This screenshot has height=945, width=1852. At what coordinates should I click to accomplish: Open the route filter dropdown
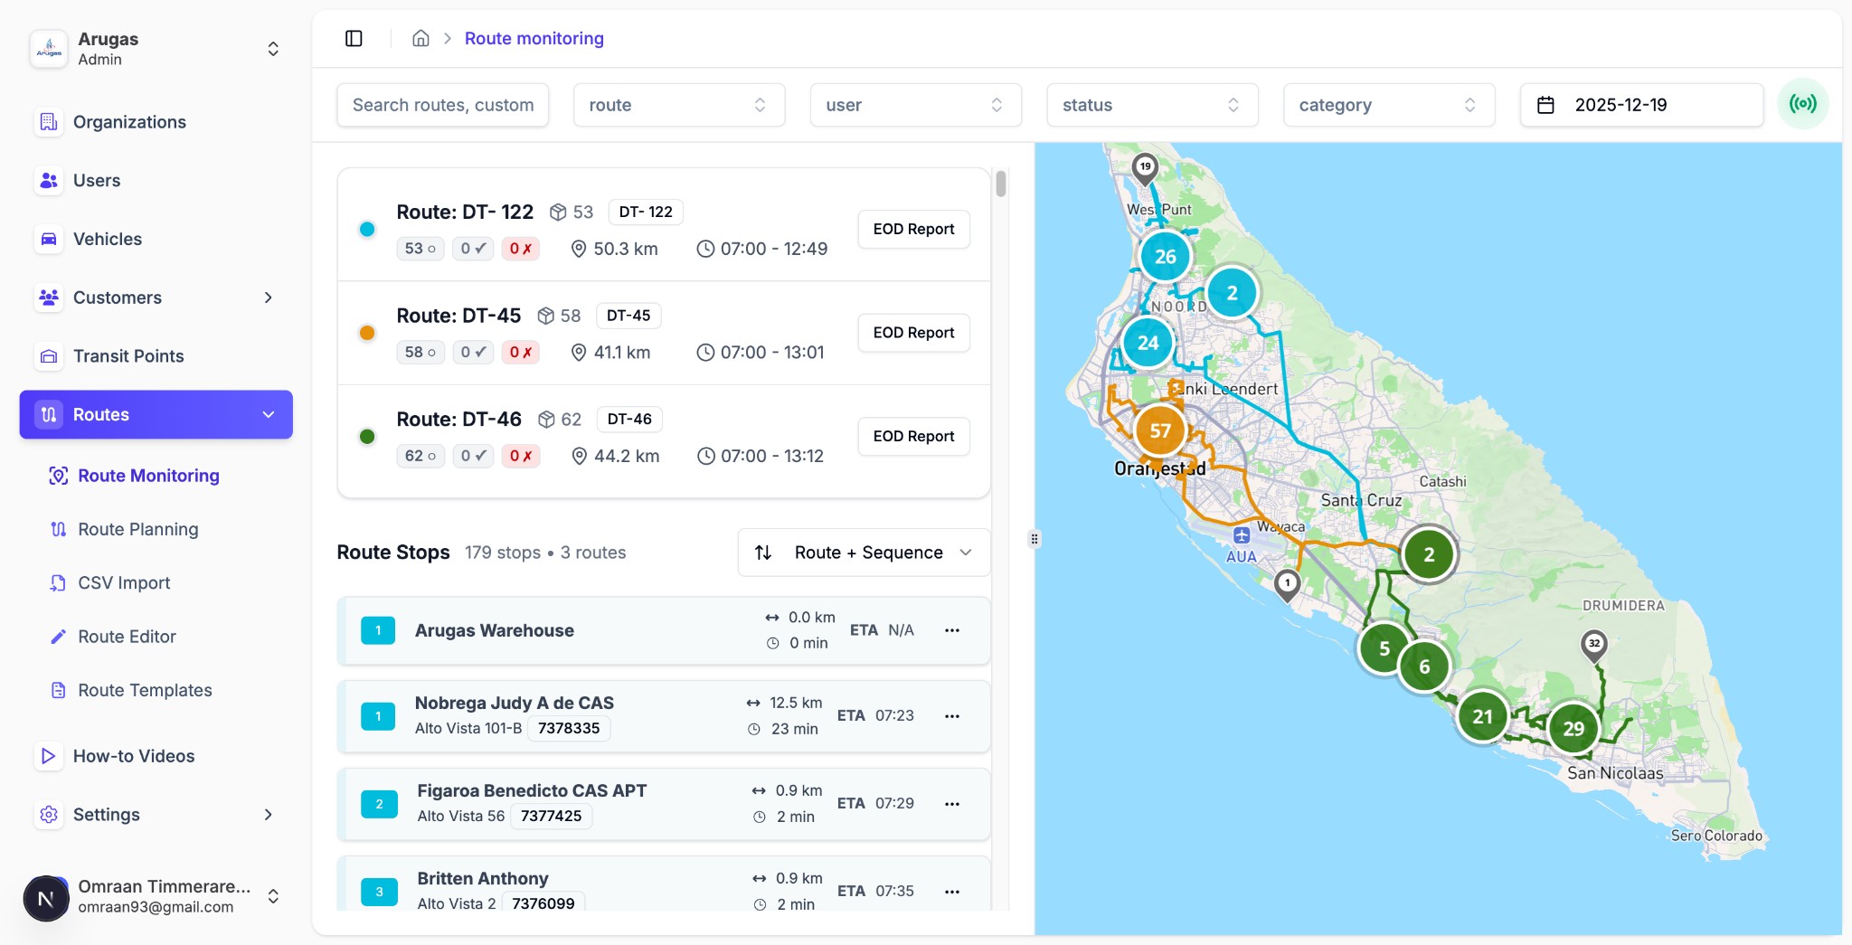tap(678, 105)
